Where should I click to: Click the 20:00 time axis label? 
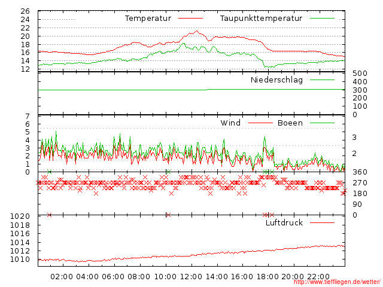pyautogui.click(x=293, y=277)
